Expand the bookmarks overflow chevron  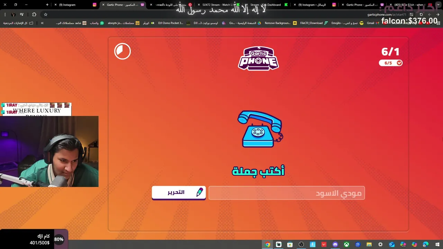pyautogui.click(x=42, y=23)
